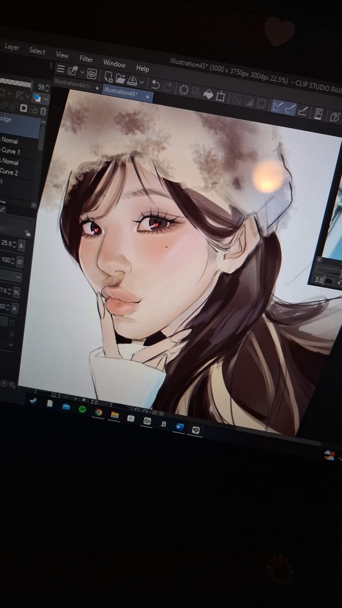Open a file with the folder icon
Viewport: 342px width, 608px height.
pos(121,78)
